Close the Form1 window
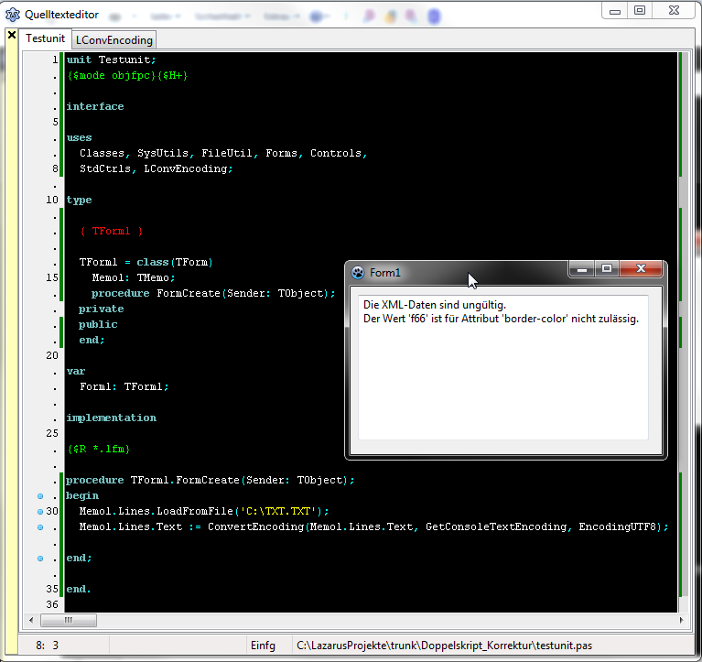 (x=641, y=268)
